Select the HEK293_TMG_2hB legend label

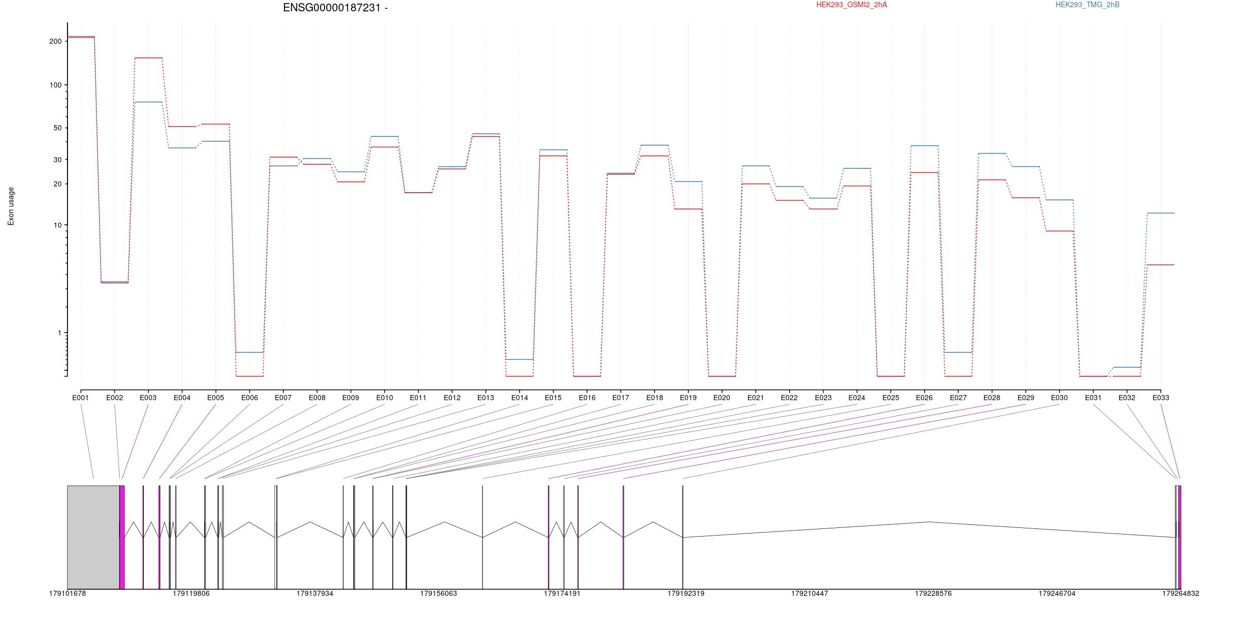[x=1088, y=5]
